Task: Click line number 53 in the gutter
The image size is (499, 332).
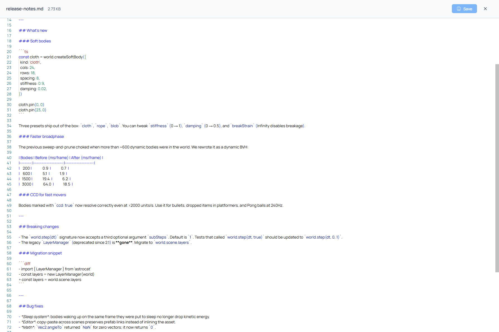Action: (x=9, y=227)
